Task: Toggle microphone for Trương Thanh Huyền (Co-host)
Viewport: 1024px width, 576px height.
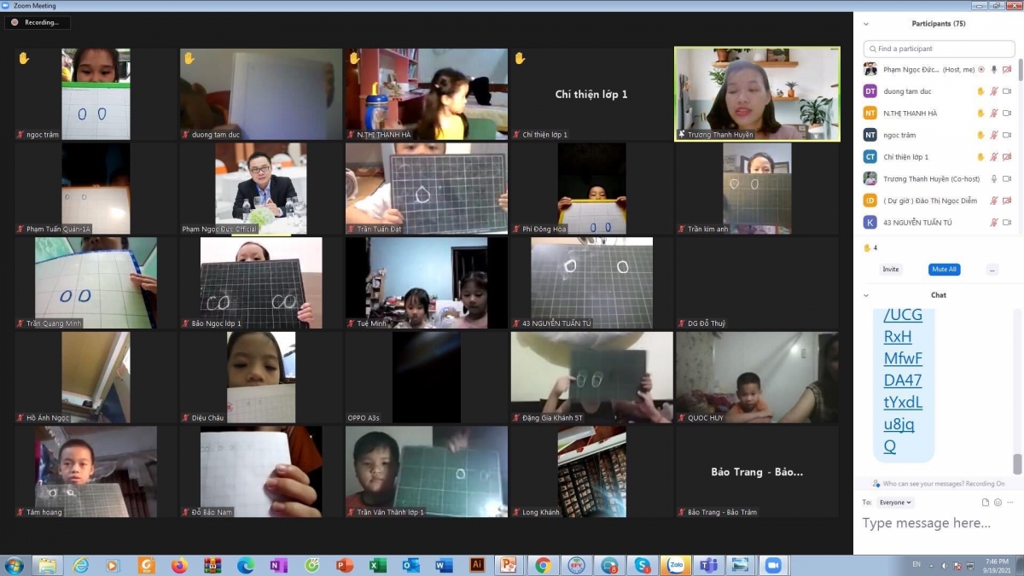Action: coord(993,179)
